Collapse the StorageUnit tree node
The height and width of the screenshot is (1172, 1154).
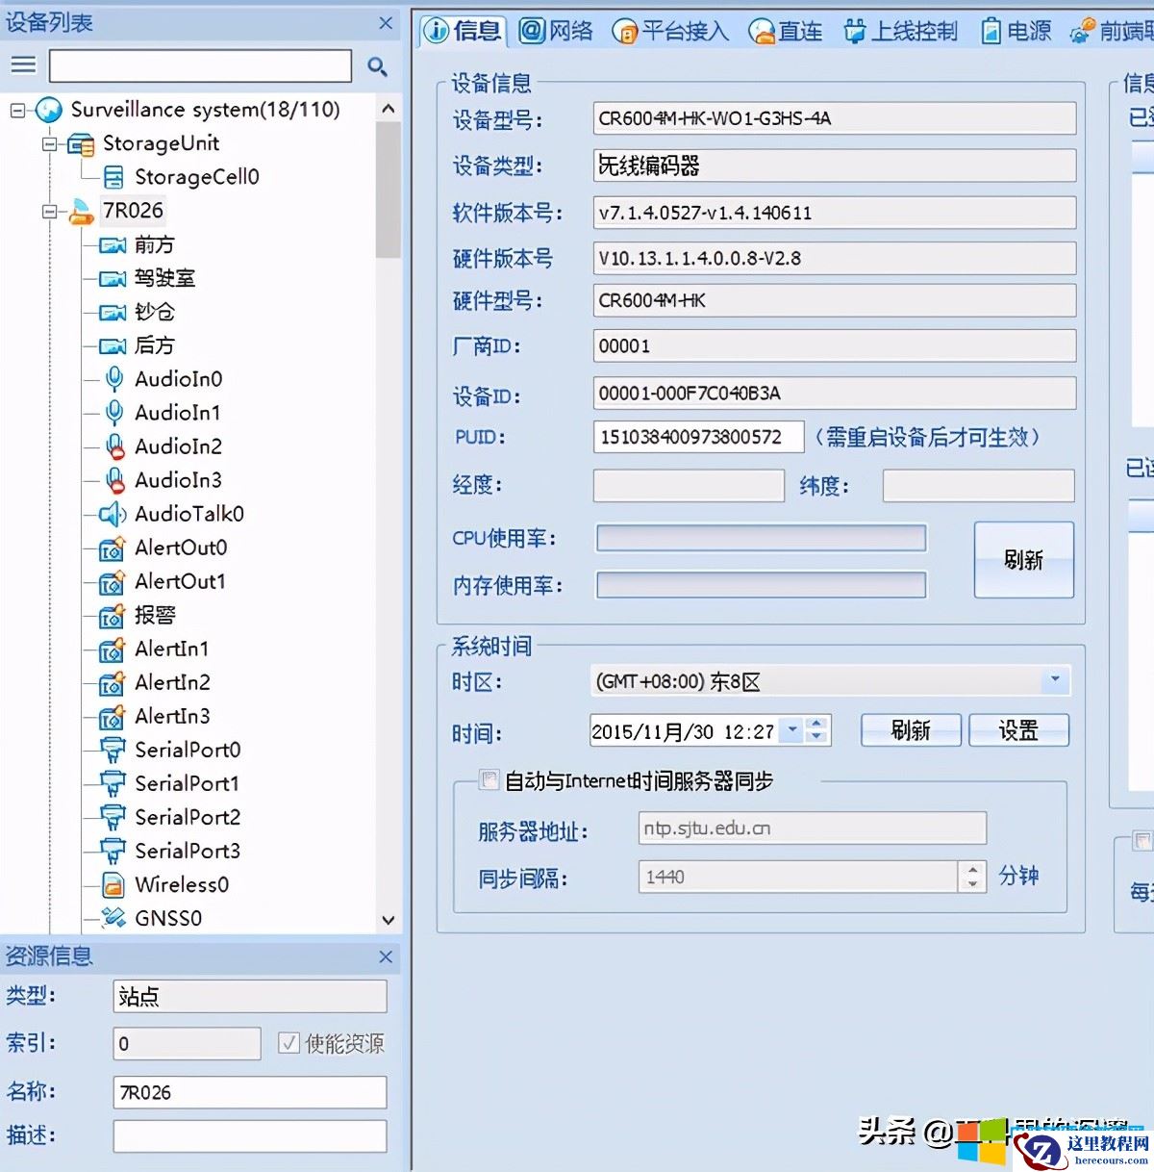49,144
